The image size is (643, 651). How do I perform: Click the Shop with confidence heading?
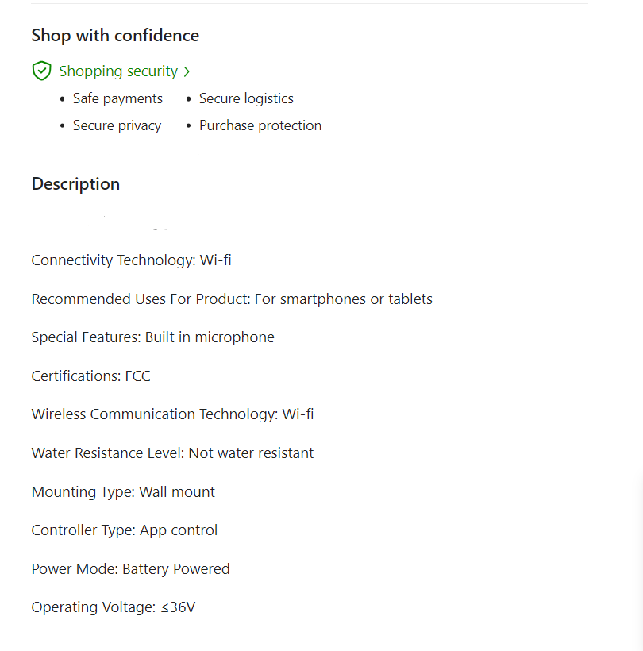(x=115, y=36)
